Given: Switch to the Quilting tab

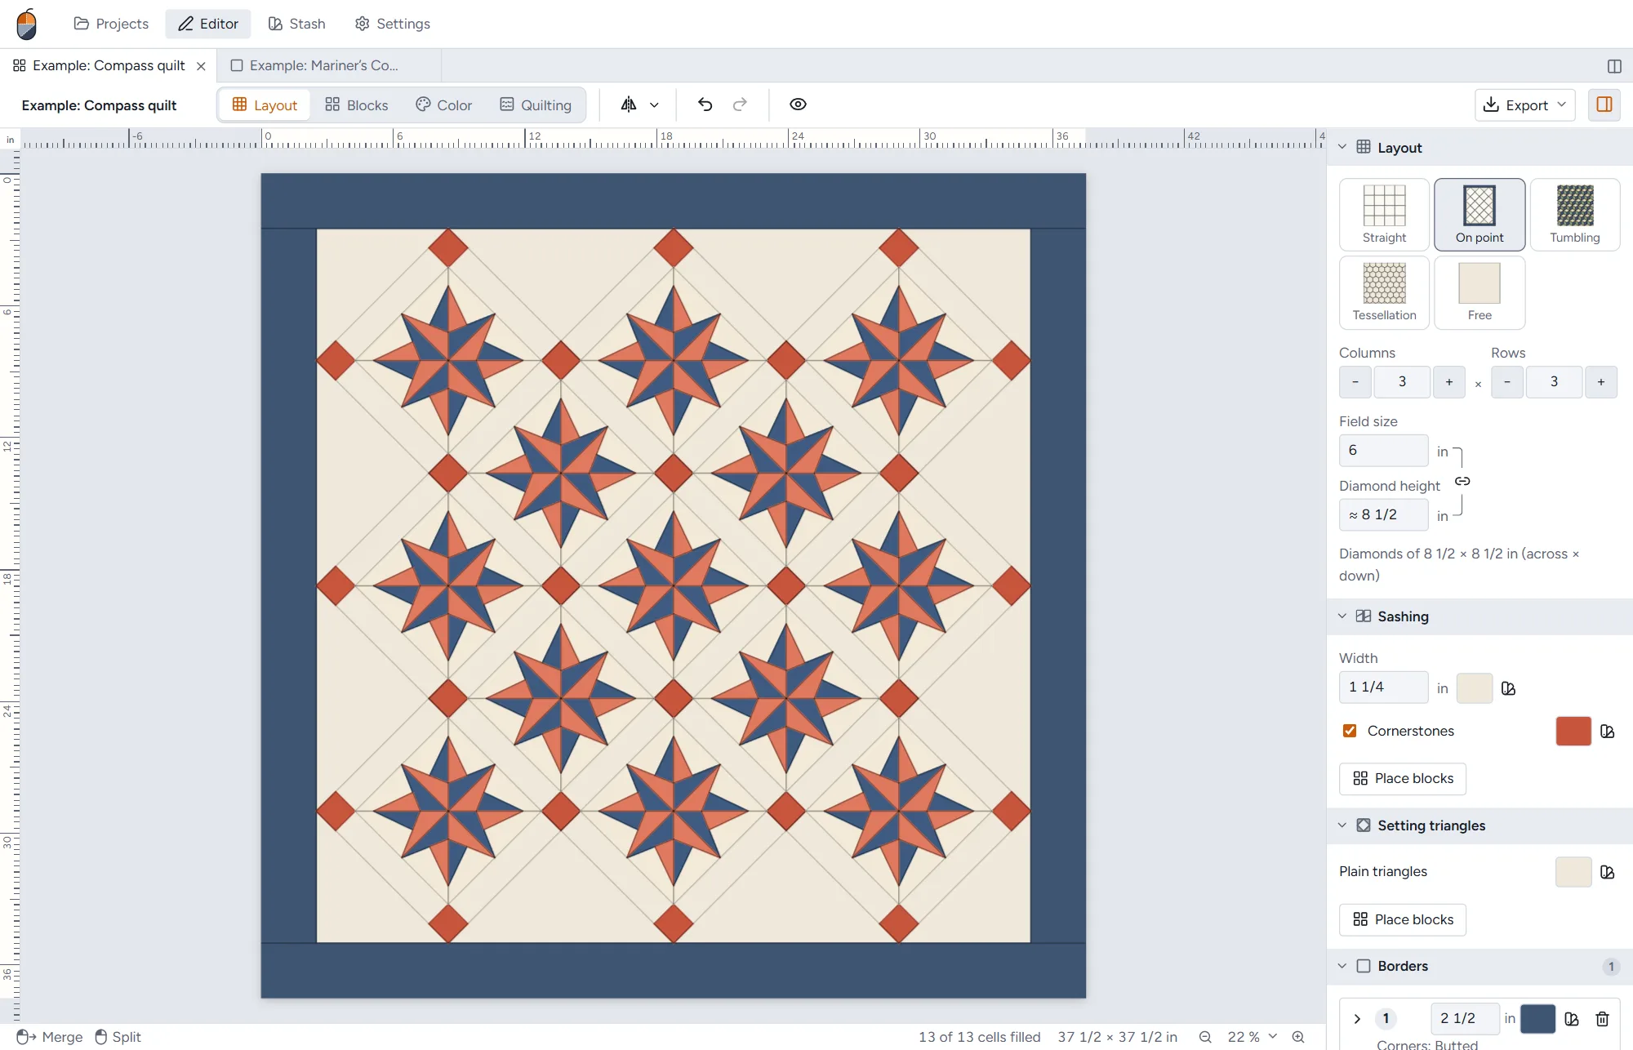Looking at the screenshot, I should click(536, 105).
